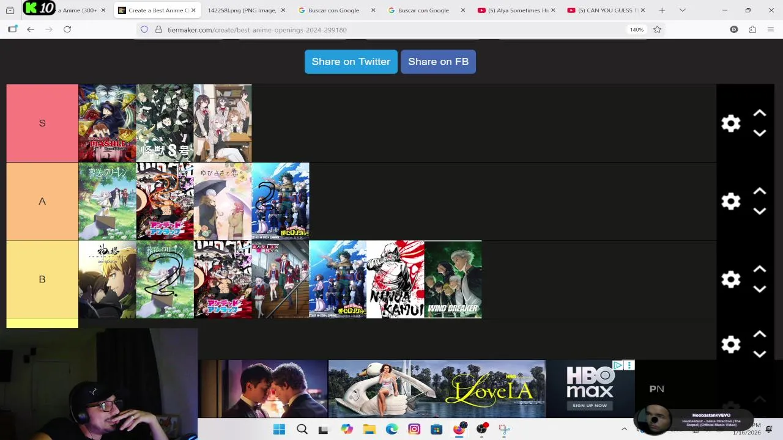The image size is (783, 440).
Task: Select the Wind Breaker poster in B tier
Action: coord(453,279)
